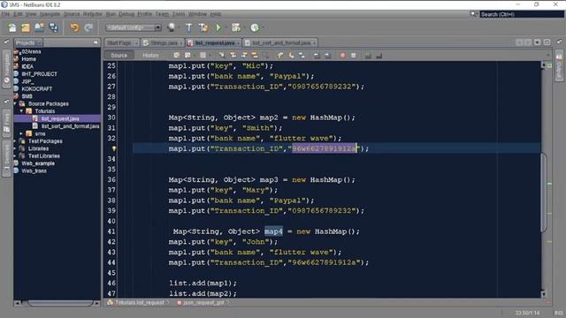Viewport: 566px width, 318px height.
Task: Click the Debug Project toolbar icon
Action: tap(236, 27)
